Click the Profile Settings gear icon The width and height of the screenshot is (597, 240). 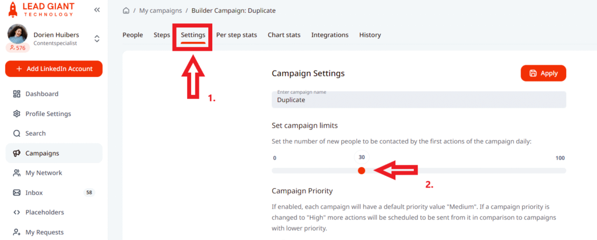(x=16, y=114)
